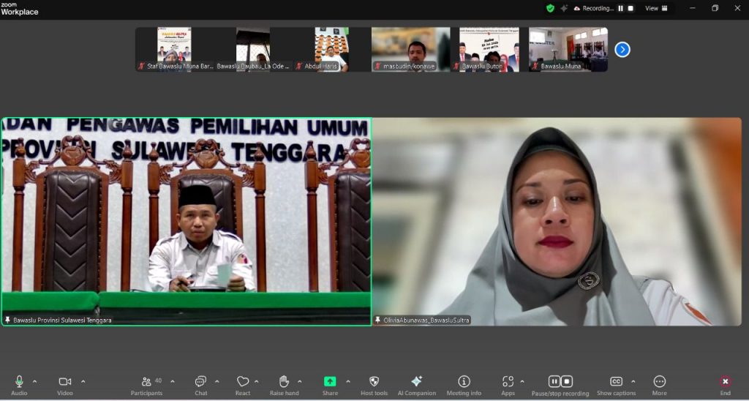Open the Participants panel
Image resolution: width=749 pixels, height=401 pixels.
[151, 382]
